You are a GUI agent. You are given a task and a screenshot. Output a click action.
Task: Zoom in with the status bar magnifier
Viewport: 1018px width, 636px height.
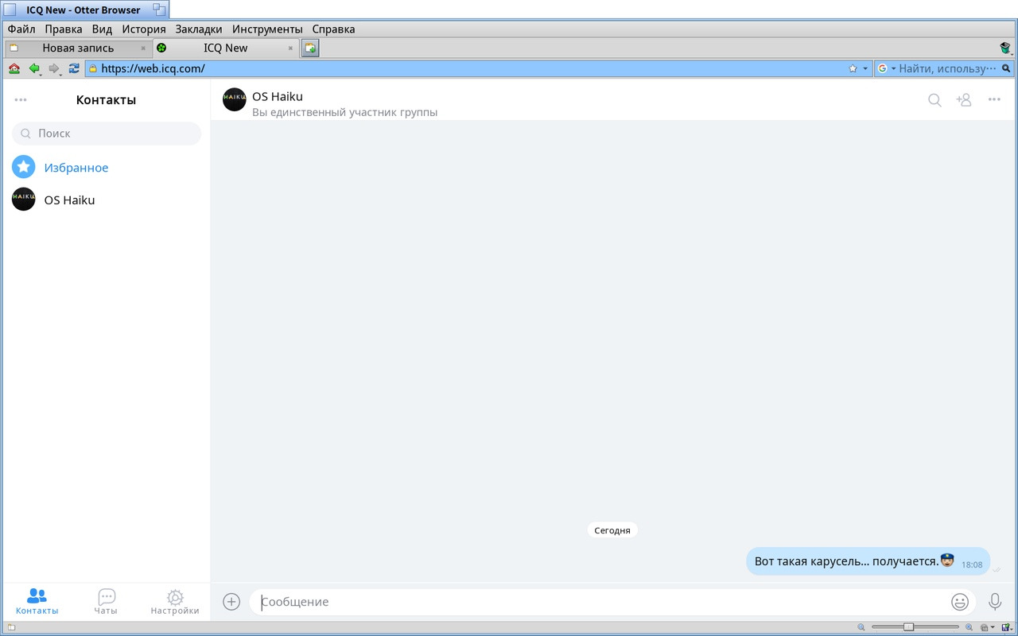969,627
